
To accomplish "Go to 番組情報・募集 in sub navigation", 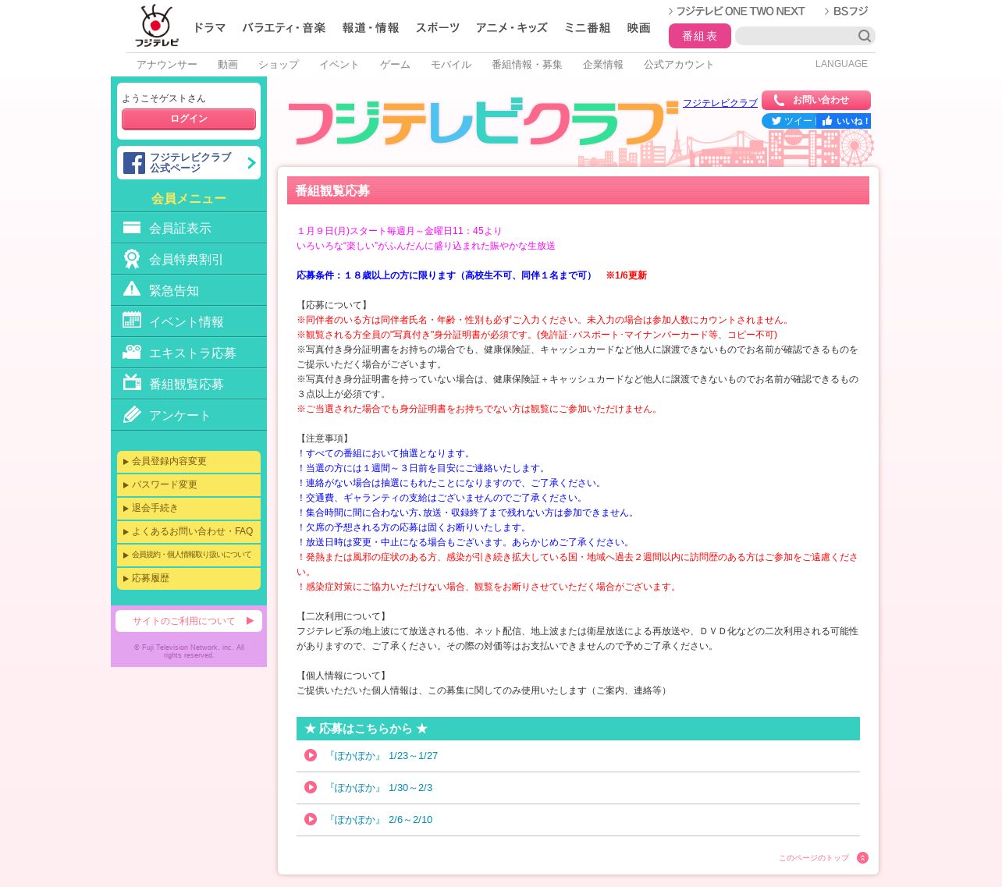I will point(527,65).
